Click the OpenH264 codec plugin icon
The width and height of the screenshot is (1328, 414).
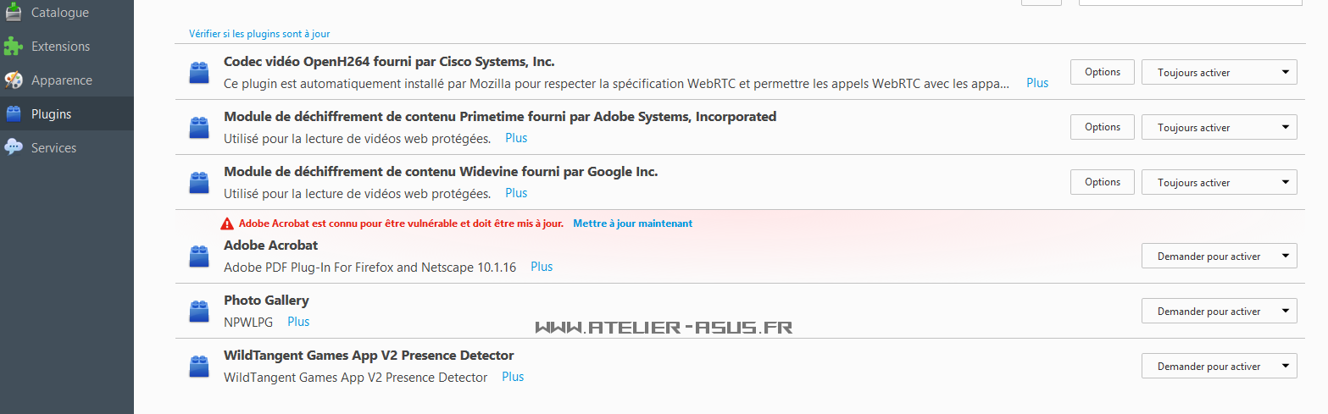[199, 73]
